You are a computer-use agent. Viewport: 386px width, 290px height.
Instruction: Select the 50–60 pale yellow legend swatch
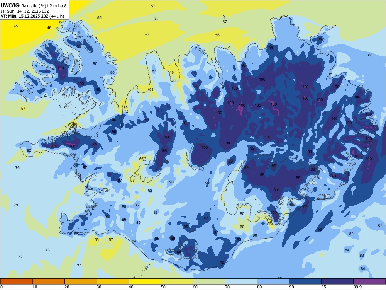point(177,281)
